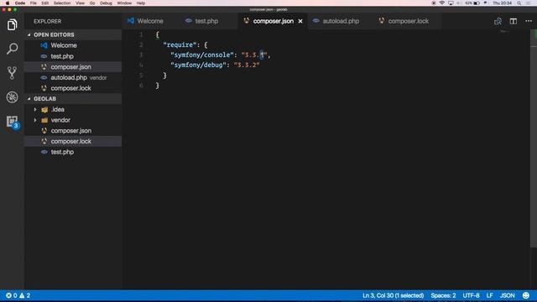Open composer.json in GEOLAB folder
Screen dimensions: 537x302
(x=73, y=131)
